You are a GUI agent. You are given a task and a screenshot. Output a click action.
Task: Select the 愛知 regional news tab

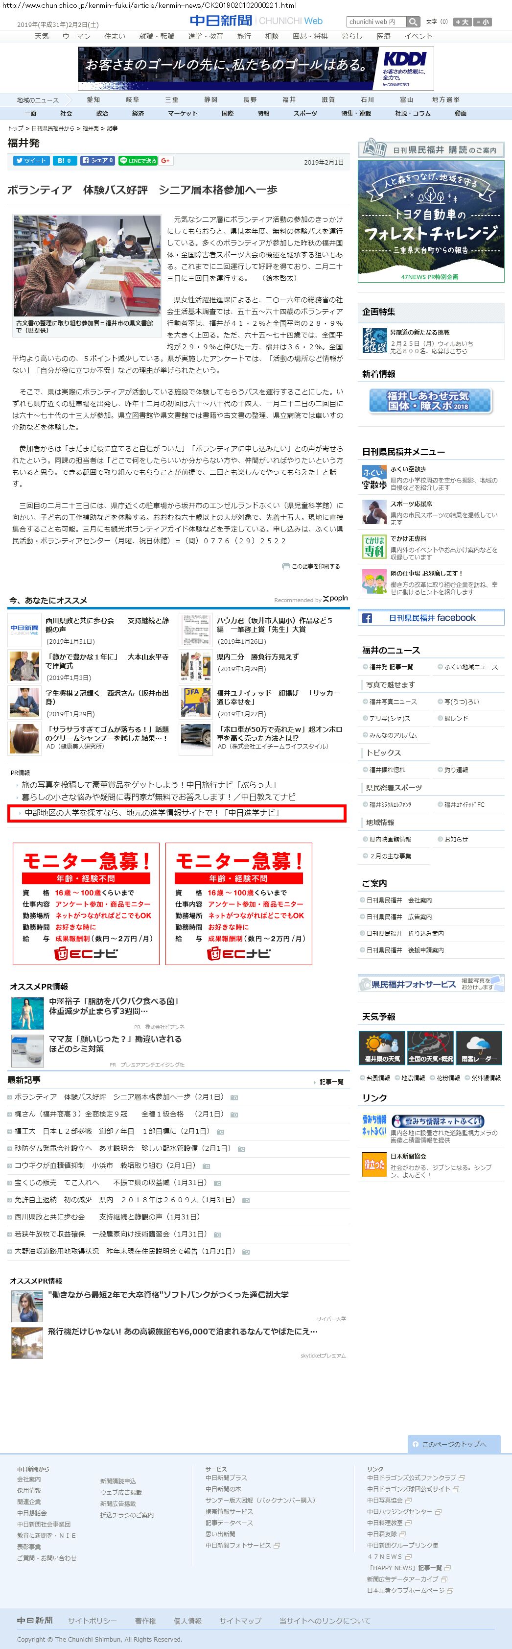pyautogui.click(x=93, y=100)
